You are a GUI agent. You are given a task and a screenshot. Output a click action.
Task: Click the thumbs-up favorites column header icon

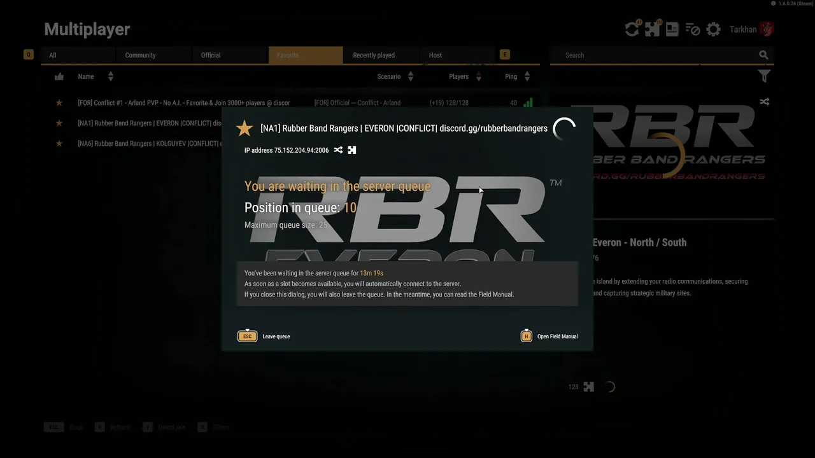(x=59, y=76)
